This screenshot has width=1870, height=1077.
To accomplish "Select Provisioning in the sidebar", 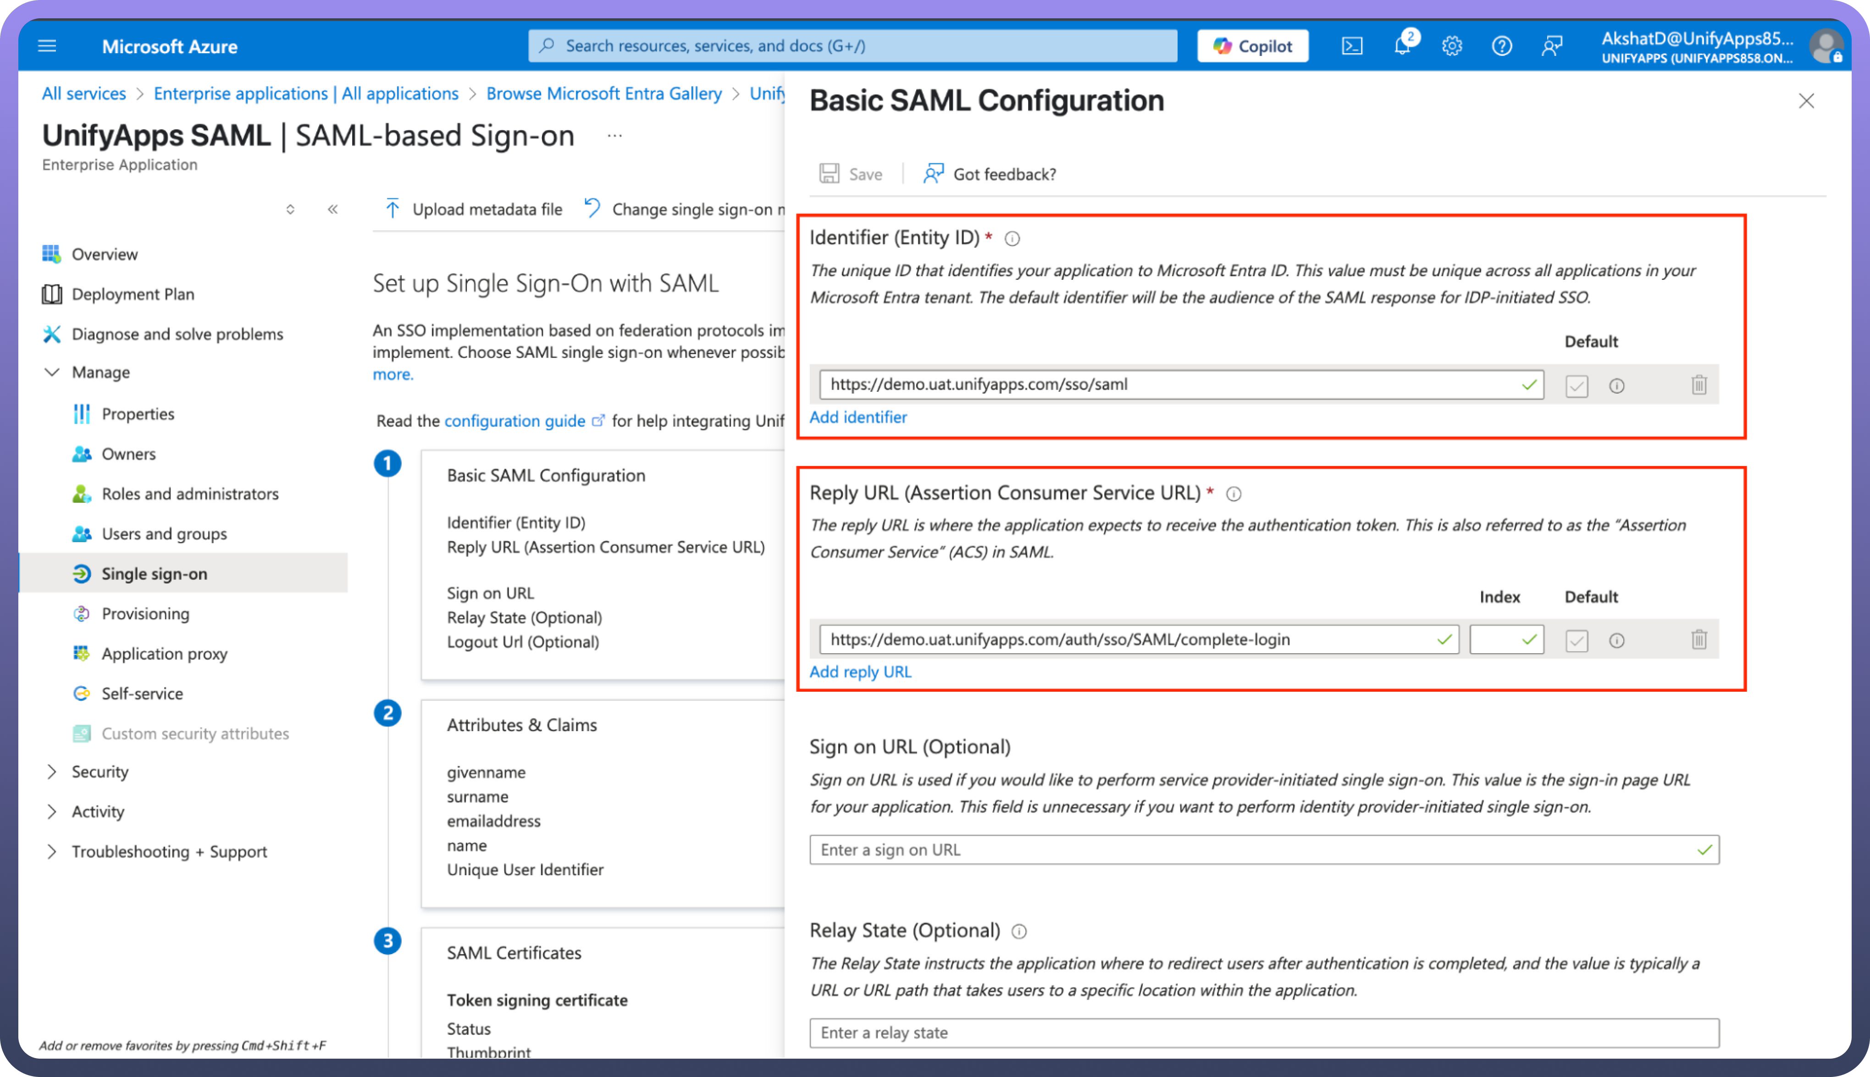I will tap(146, 613).
